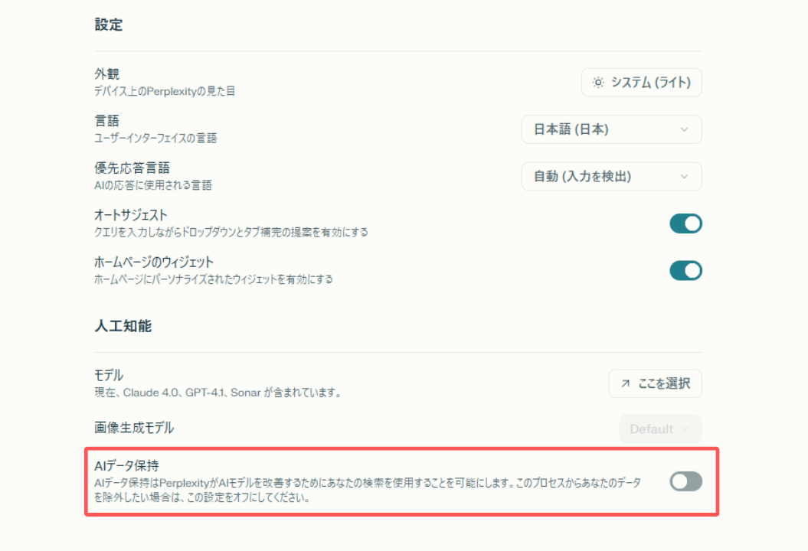Click description ユーザーインターフェイスの言語
808x551 pixels.
[155, 138]
